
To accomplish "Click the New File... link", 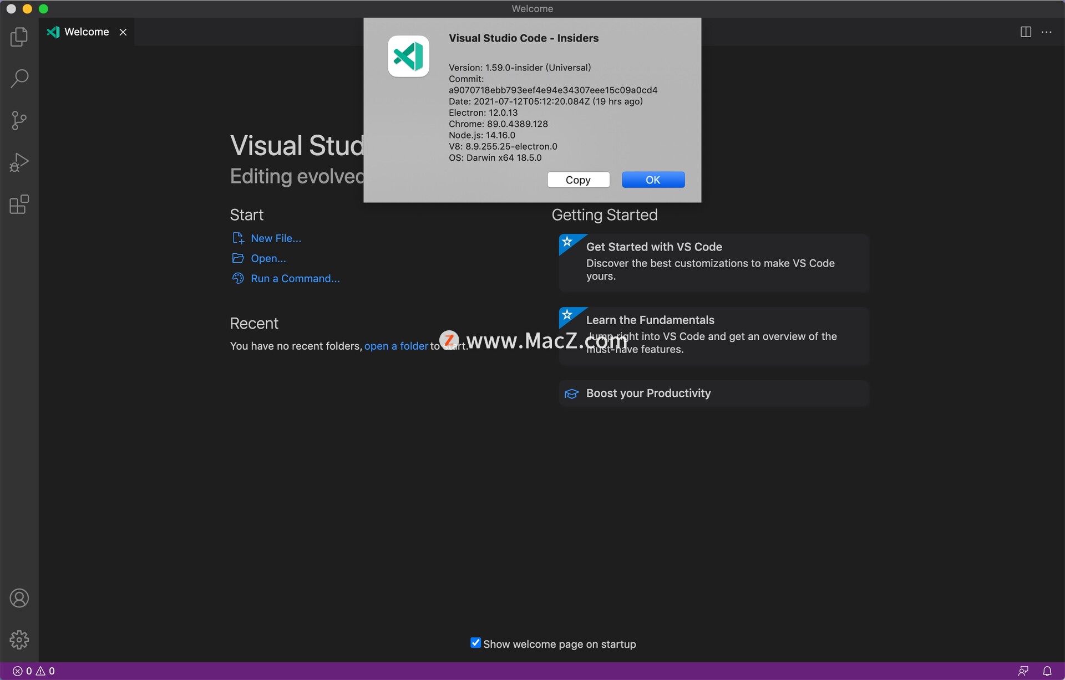I will (276, 238).
